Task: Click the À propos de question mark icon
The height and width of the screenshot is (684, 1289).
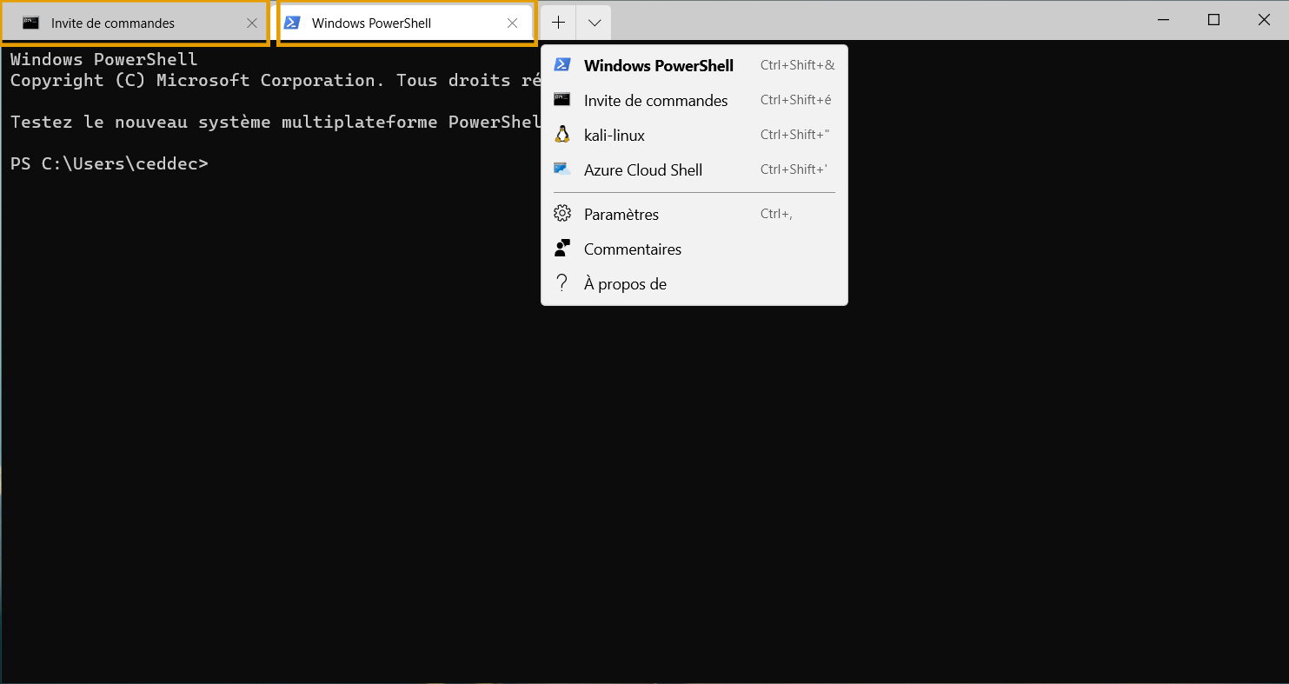Action: (x=562, y=283)
